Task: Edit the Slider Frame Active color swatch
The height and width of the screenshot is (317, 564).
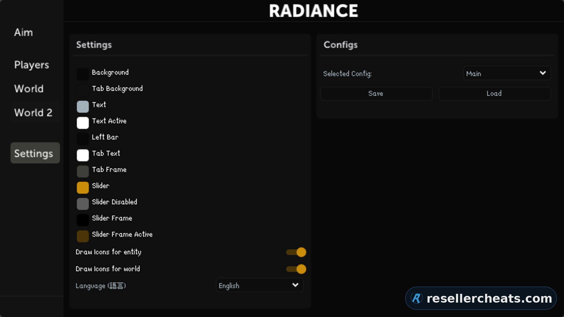Action: [x=83, y=236]
